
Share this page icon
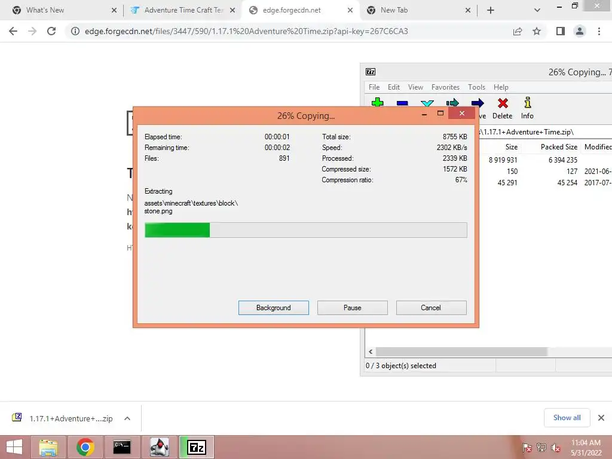click(x=518, y=31)
